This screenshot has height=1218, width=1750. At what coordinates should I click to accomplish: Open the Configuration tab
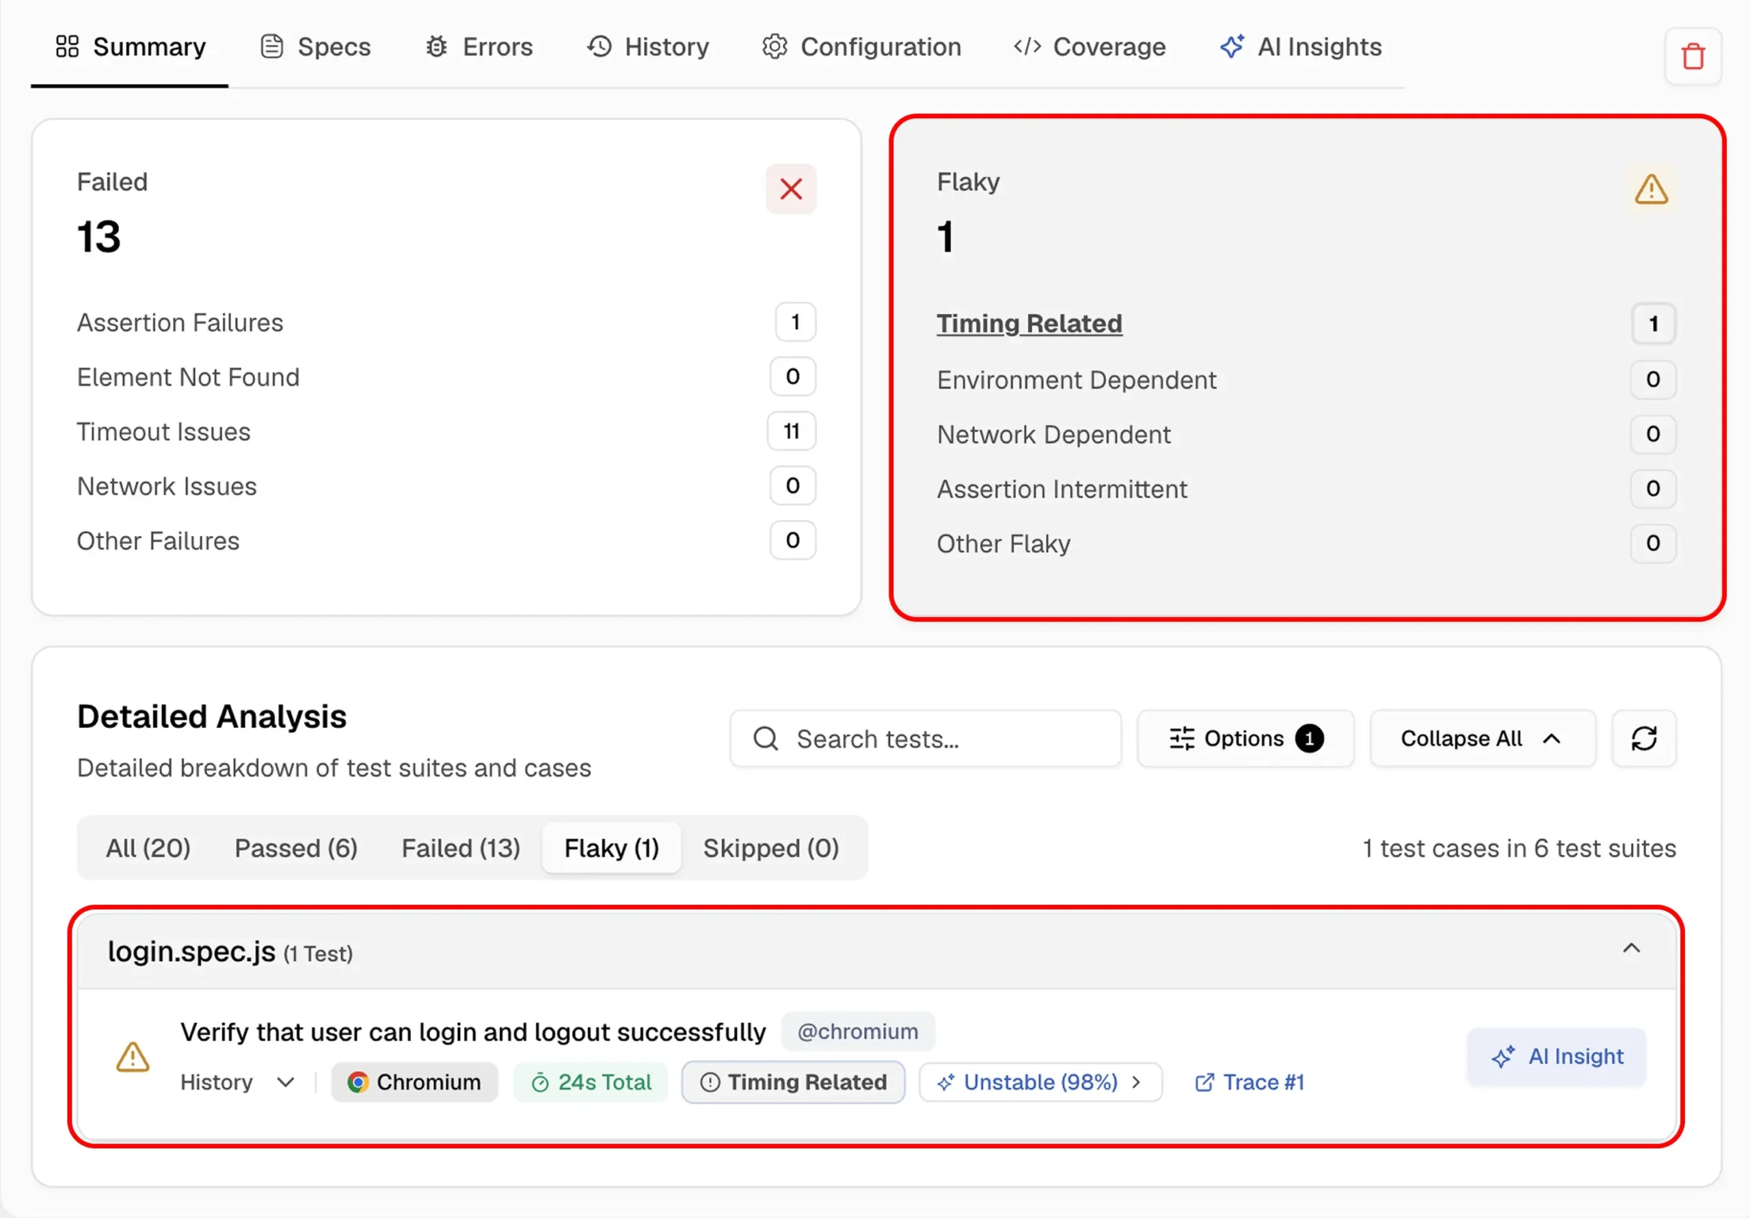coord(862,47)
